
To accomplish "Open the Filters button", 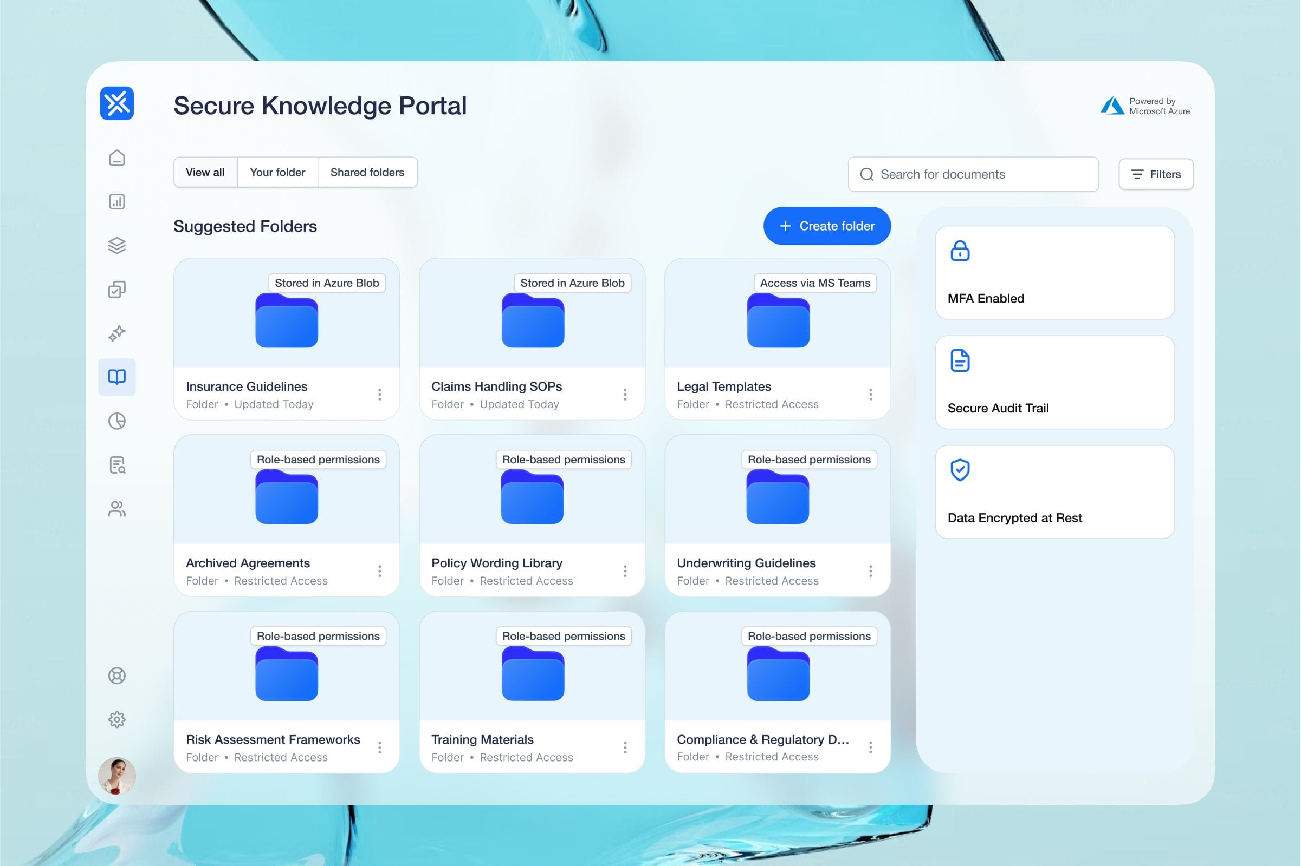I will (1156, 174).
